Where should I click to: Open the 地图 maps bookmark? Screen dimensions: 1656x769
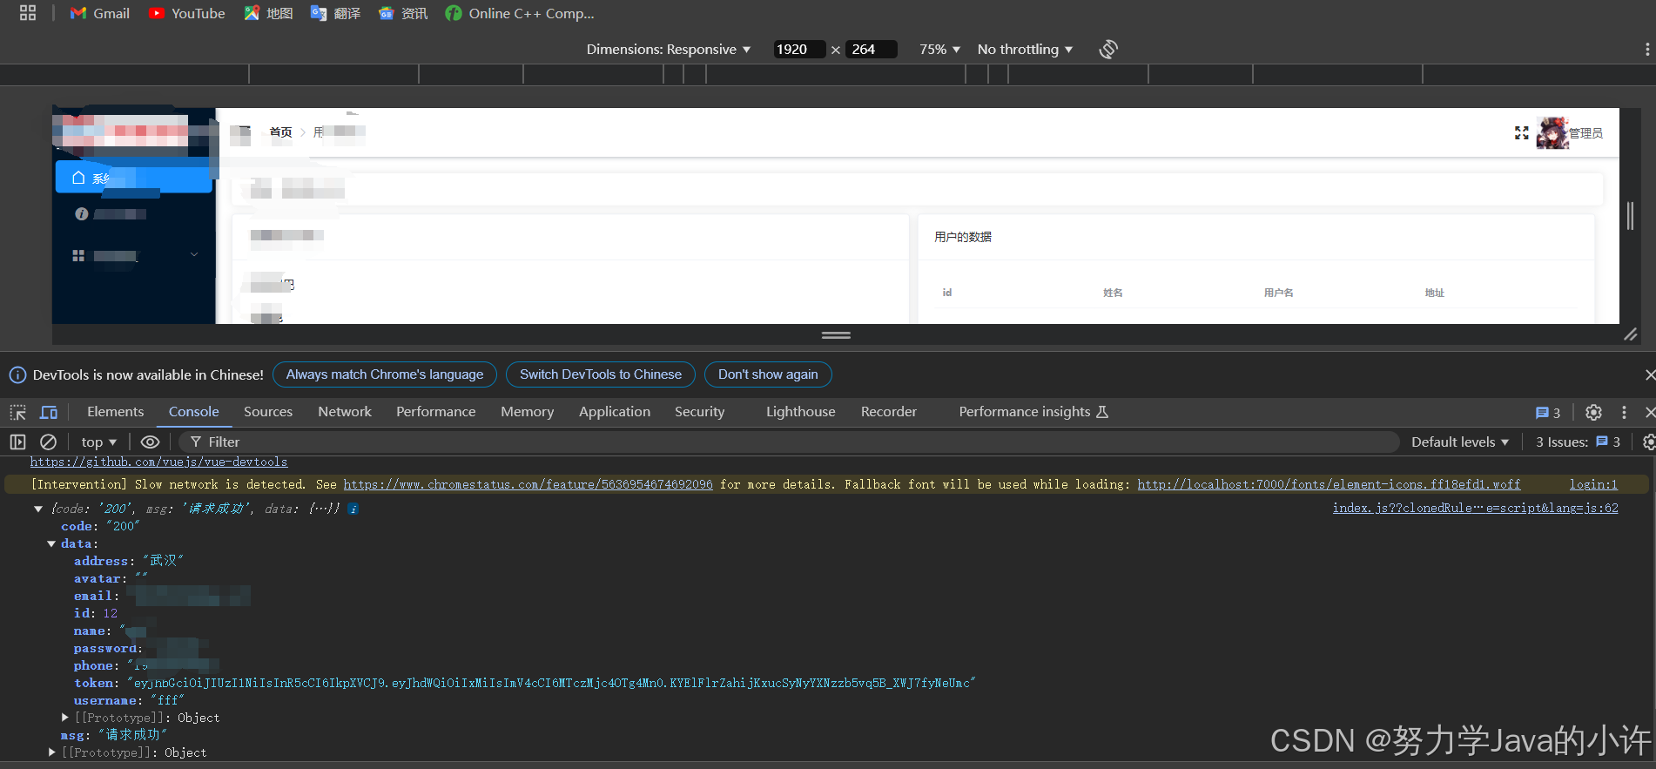pyautogui.click(x=268, y=13)
